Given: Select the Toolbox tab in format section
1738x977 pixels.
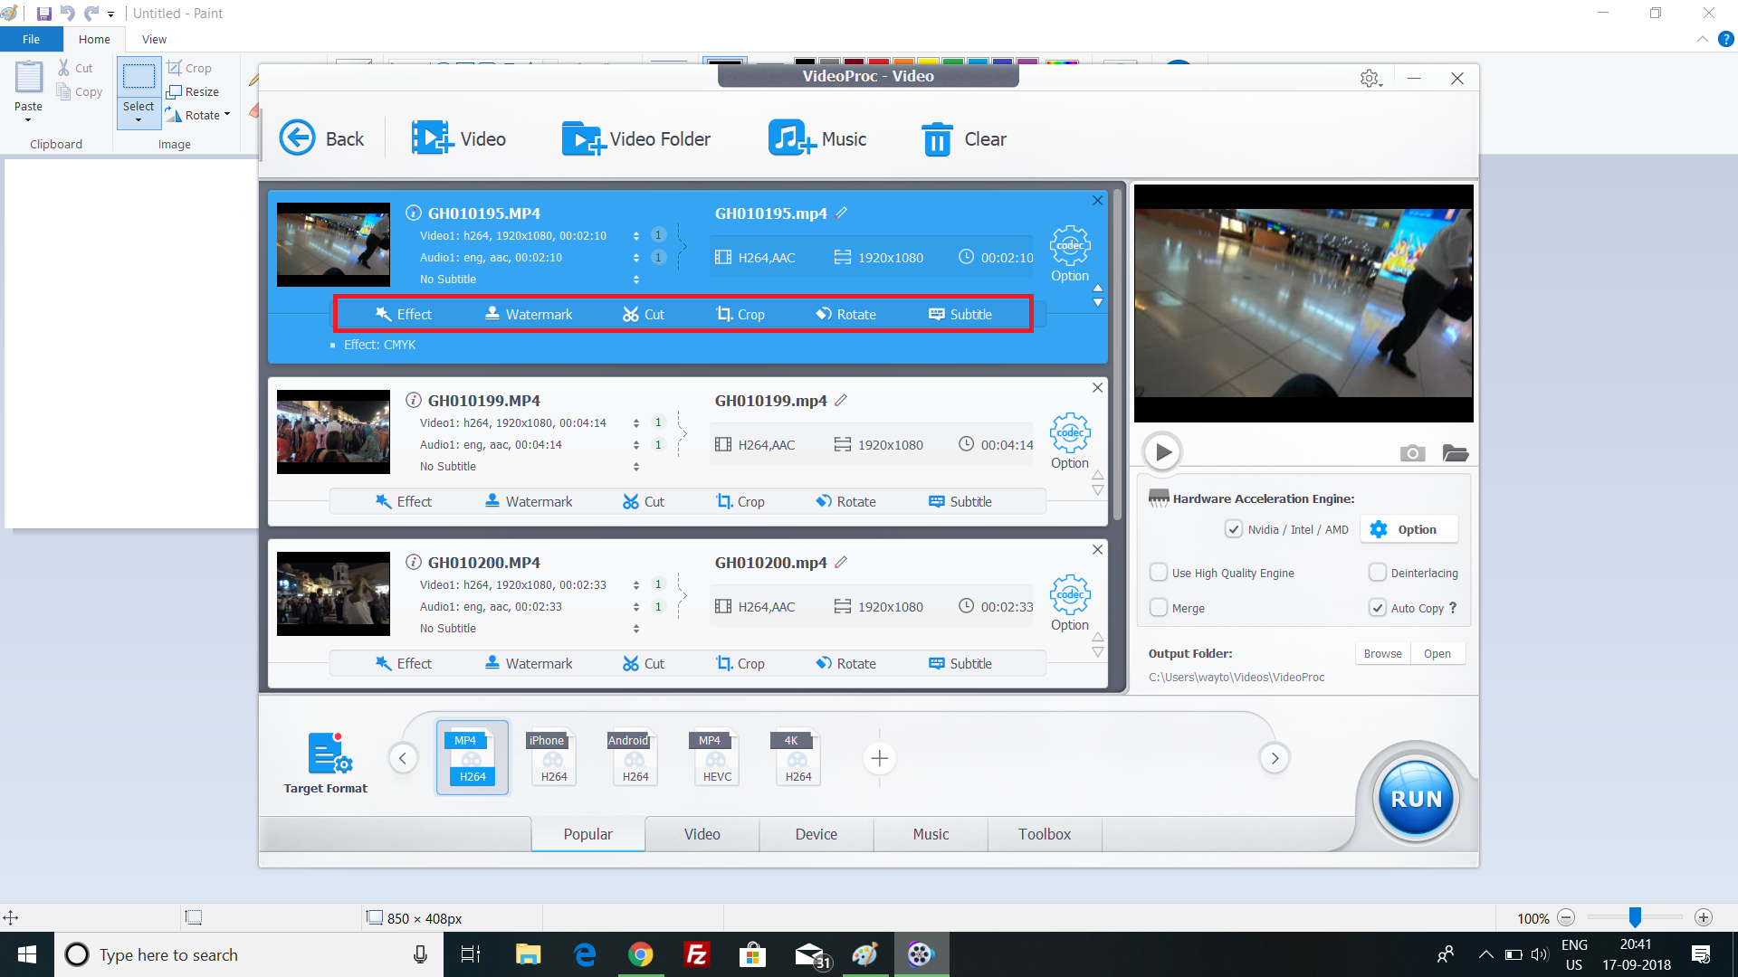Looking at the screenshot, I should [1045, 832].
